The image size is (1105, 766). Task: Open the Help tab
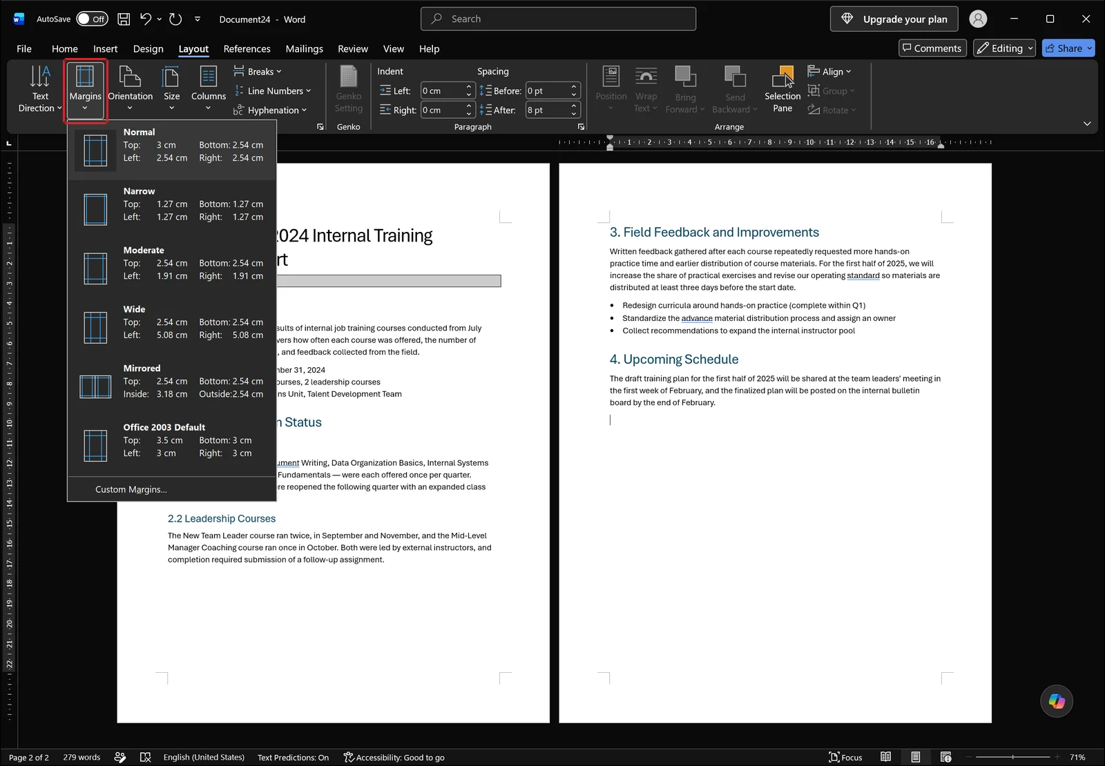(429, 49)
